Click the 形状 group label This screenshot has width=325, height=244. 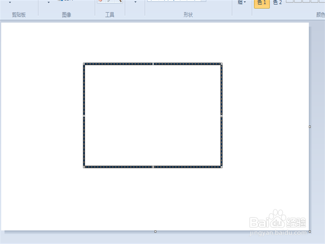click(188, 15)
